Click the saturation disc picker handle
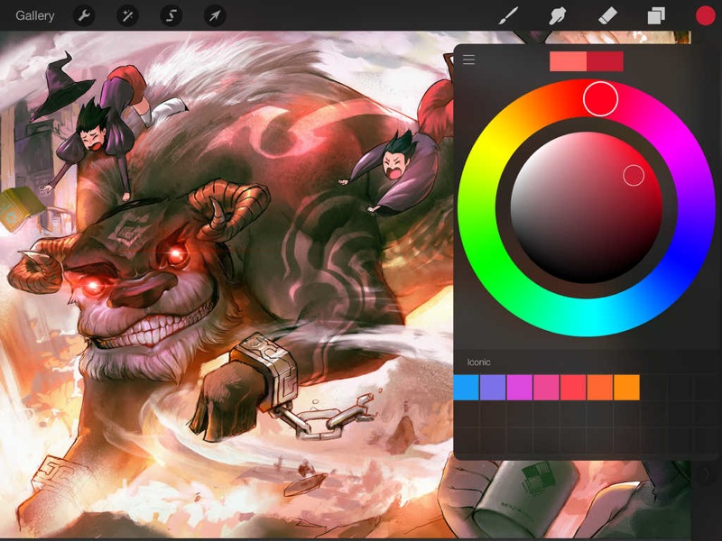722x541 pixels. [634, 175]
